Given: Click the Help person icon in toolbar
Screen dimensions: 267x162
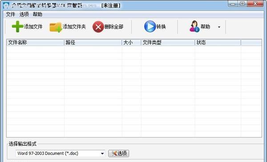Looking at the screenshot, I should (194, 26).
